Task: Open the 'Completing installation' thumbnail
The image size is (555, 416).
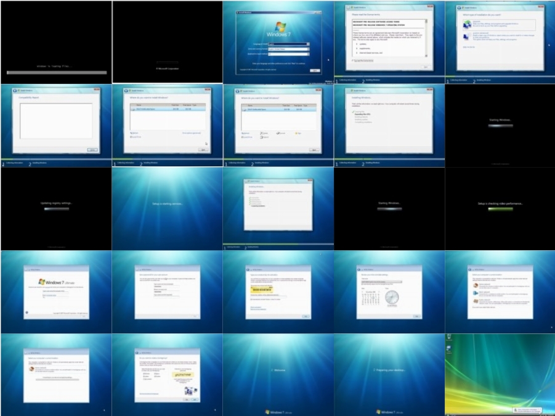Action: (x=278, y=208)
